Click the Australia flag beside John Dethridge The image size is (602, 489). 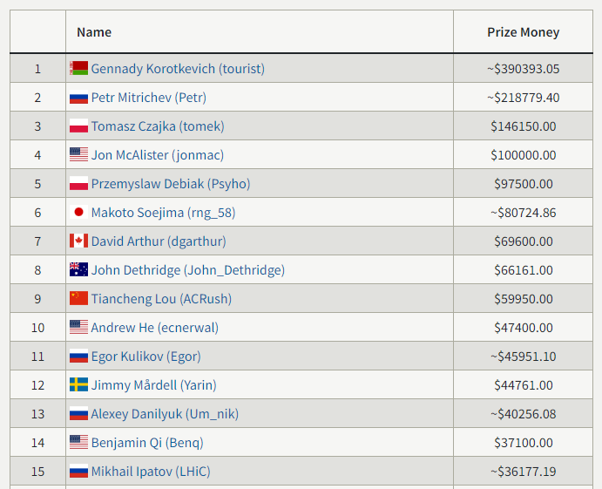point(78,269)
